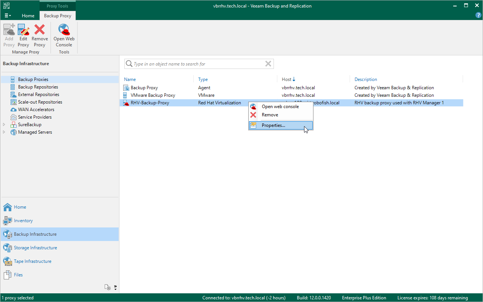Sort by the Name column header
This screenshot has width=483, height=302.
pos(130,79)
